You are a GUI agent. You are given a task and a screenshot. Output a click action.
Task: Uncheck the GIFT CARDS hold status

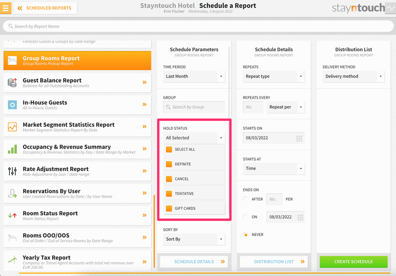tap(169, 208)
